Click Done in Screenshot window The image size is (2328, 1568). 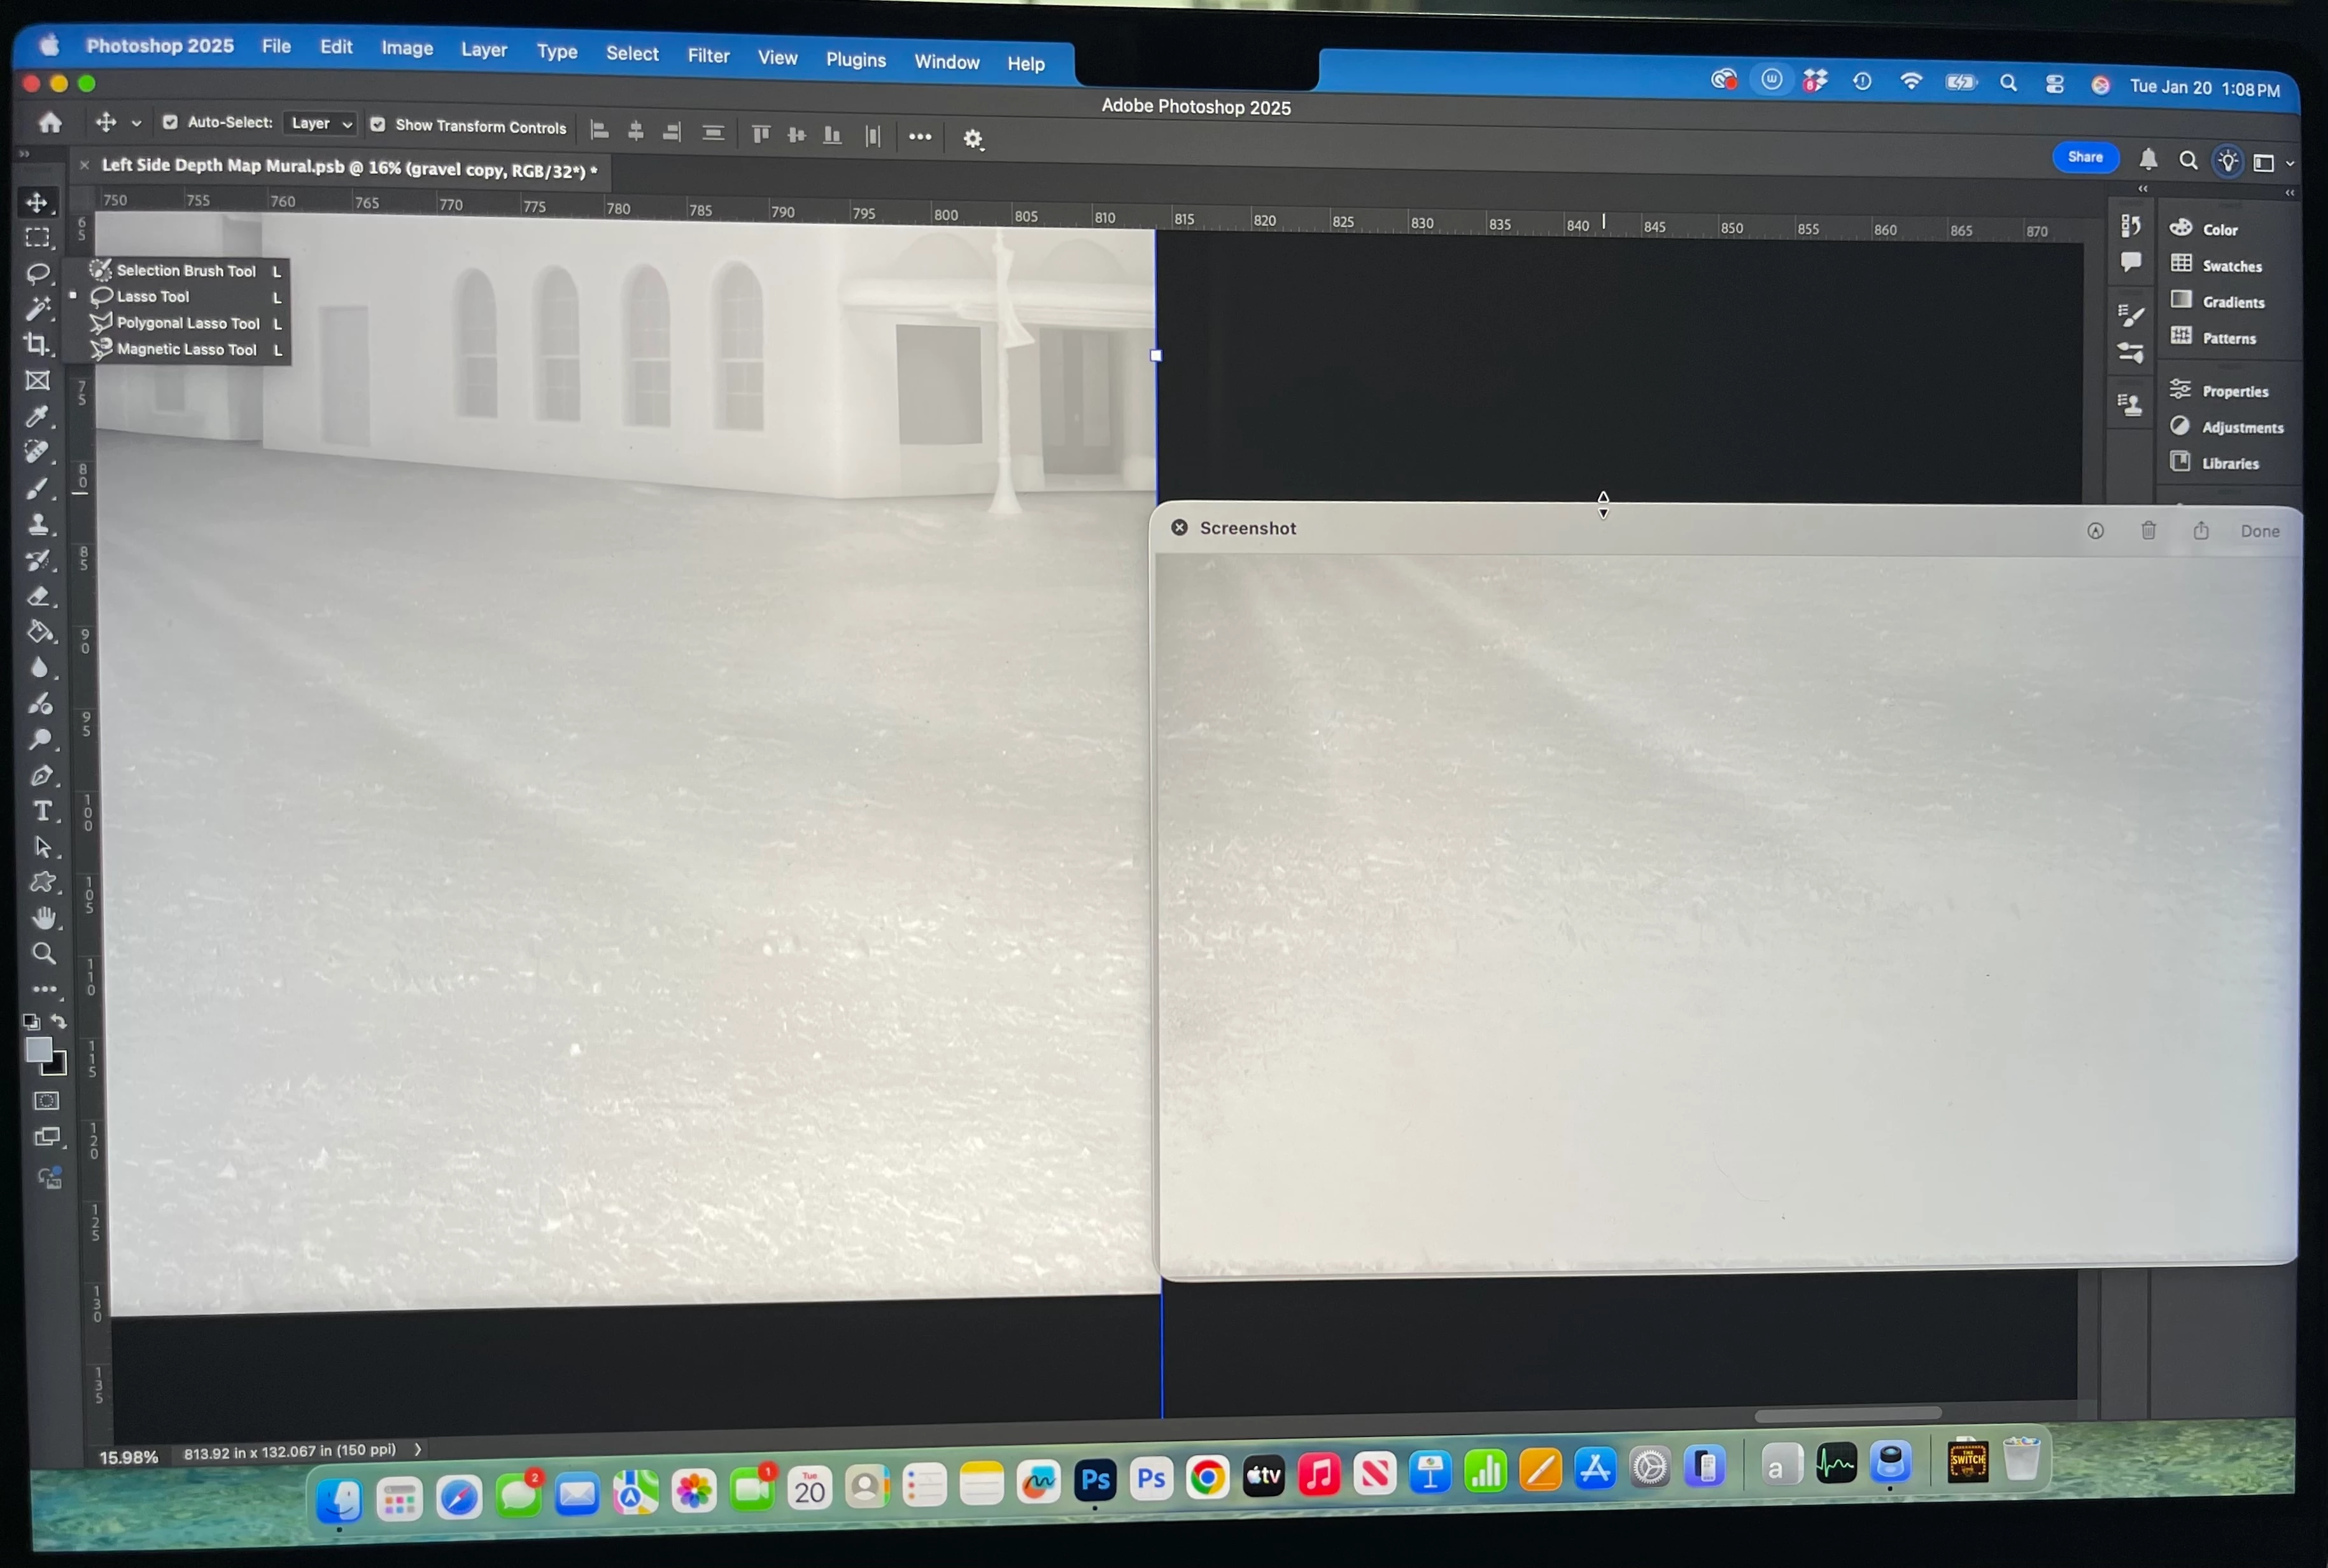tap(2260, 531)
